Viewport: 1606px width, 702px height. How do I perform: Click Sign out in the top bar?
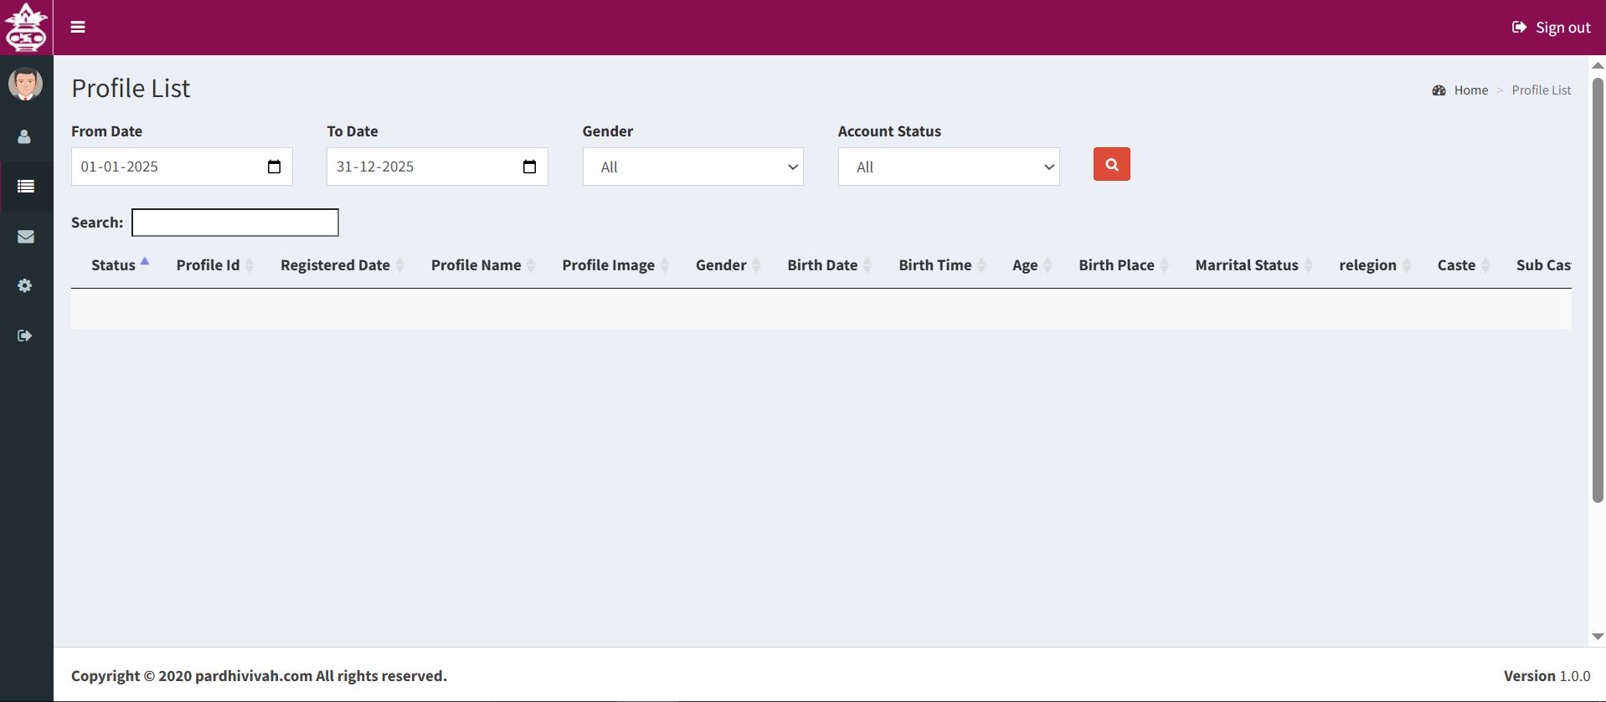pyautogui.click(x=1552, y=28)
